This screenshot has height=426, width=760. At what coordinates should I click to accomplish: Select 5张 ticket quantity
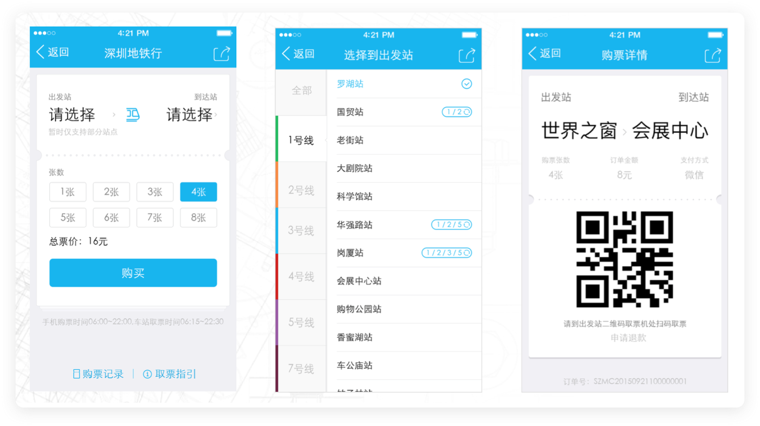click(68, 218)
